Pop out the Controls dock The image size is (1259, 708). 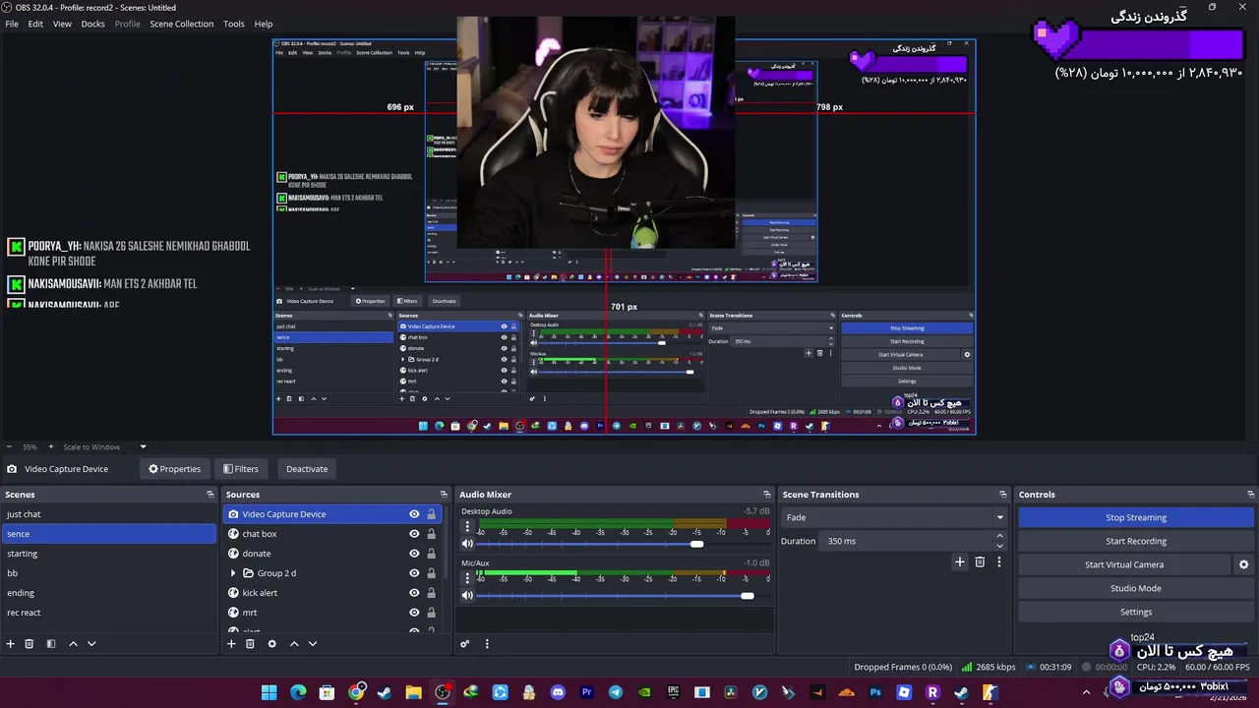pyautogui.click(x=1251, y=495)
